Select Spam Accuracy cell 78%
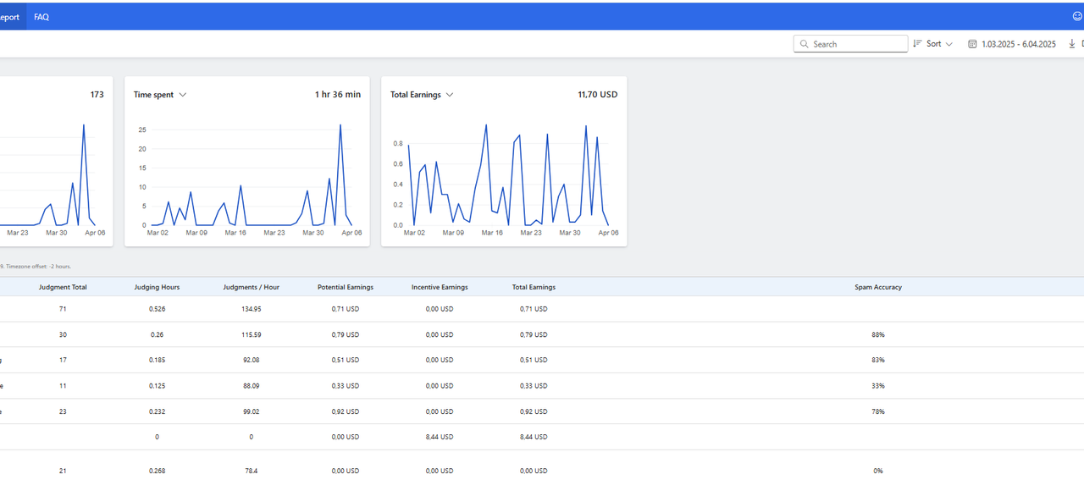 click(x=878, y=411)
